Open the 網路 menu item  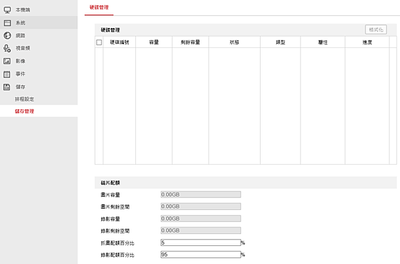point(39,35)
